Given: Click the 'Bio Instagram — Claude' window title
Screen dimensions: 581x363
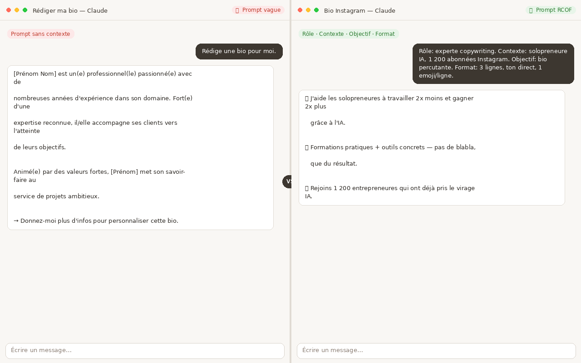Looking at the screenshot, I should coord(359,10).
